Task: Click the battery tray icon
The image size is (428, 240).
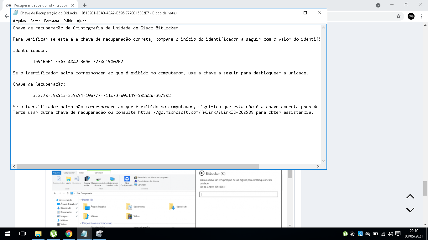Action: point(375,233)
